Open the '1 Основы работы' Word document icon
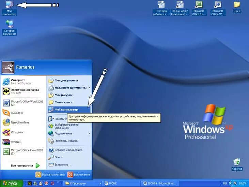The height and width of the screenshot is (187, 249). tap(161, 8)
